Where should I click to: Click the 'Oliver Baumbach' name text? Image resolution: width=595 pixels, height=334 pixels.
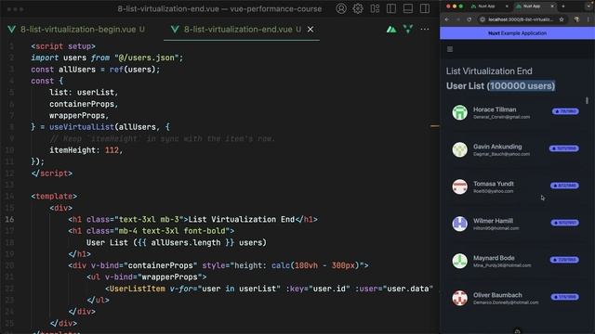497,295
